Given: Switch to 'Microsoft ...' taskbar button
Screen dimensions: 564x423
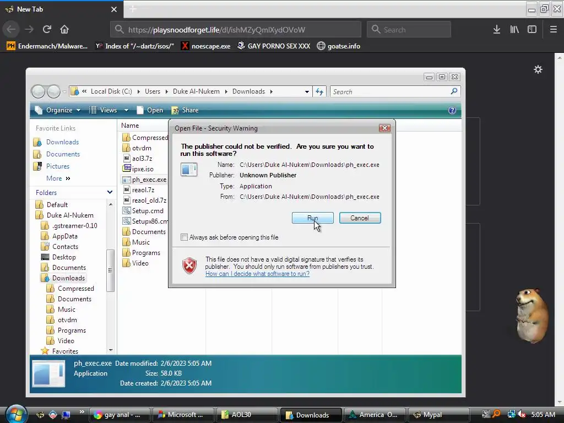Looking at the screenshot, I should [x=183, y=415].
